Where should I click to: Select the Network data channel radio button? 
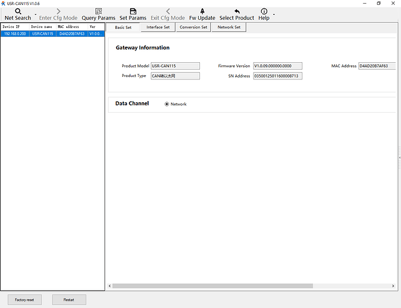coord(167,104)
